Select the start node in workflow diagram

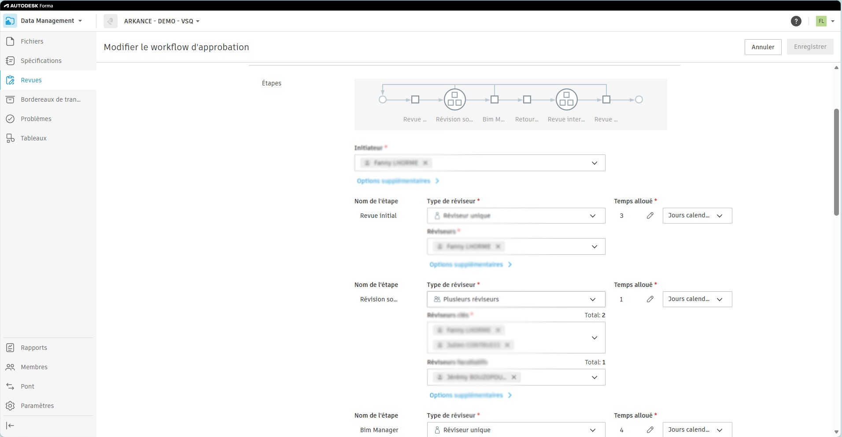[383, 100]
